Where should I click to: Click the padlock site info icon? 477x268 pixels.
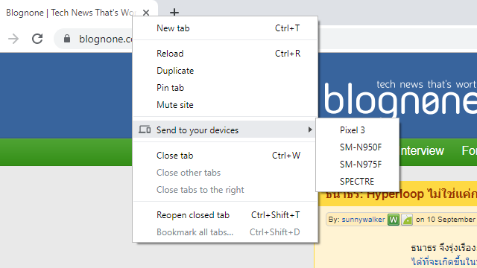[67, 39]
